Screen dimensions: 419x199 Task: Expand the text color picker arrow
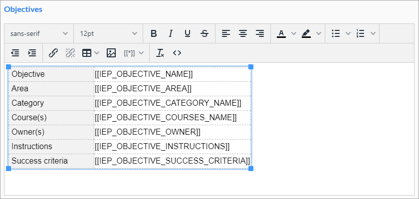point(293,33)
